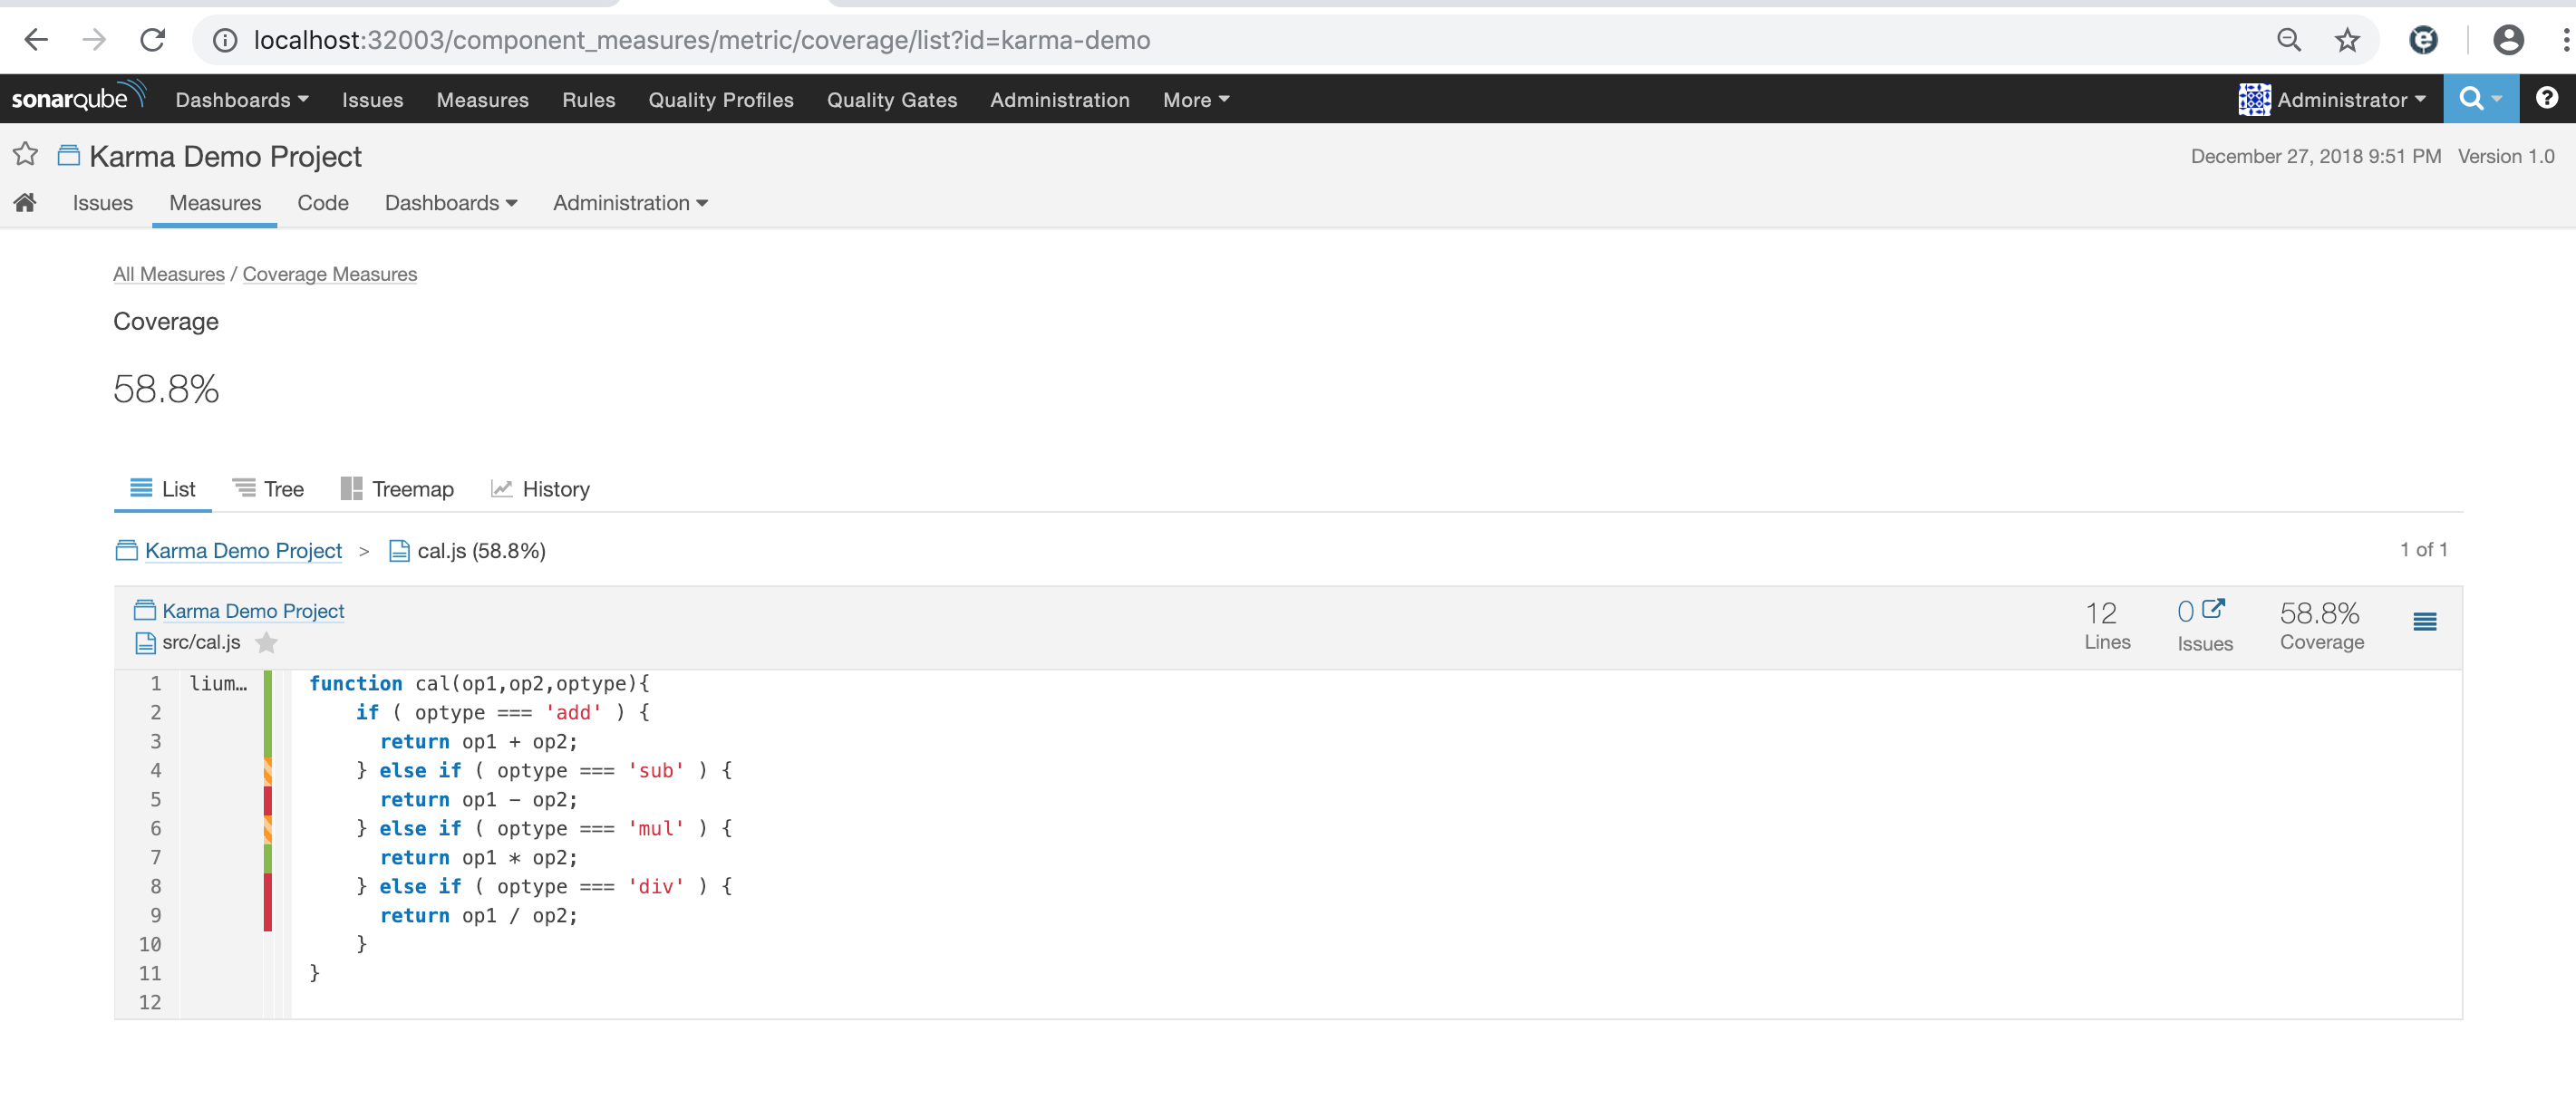Screen dimensions: 2576x1109
Task: Click the red coverage marker on line 9
Action: point(268,916)
